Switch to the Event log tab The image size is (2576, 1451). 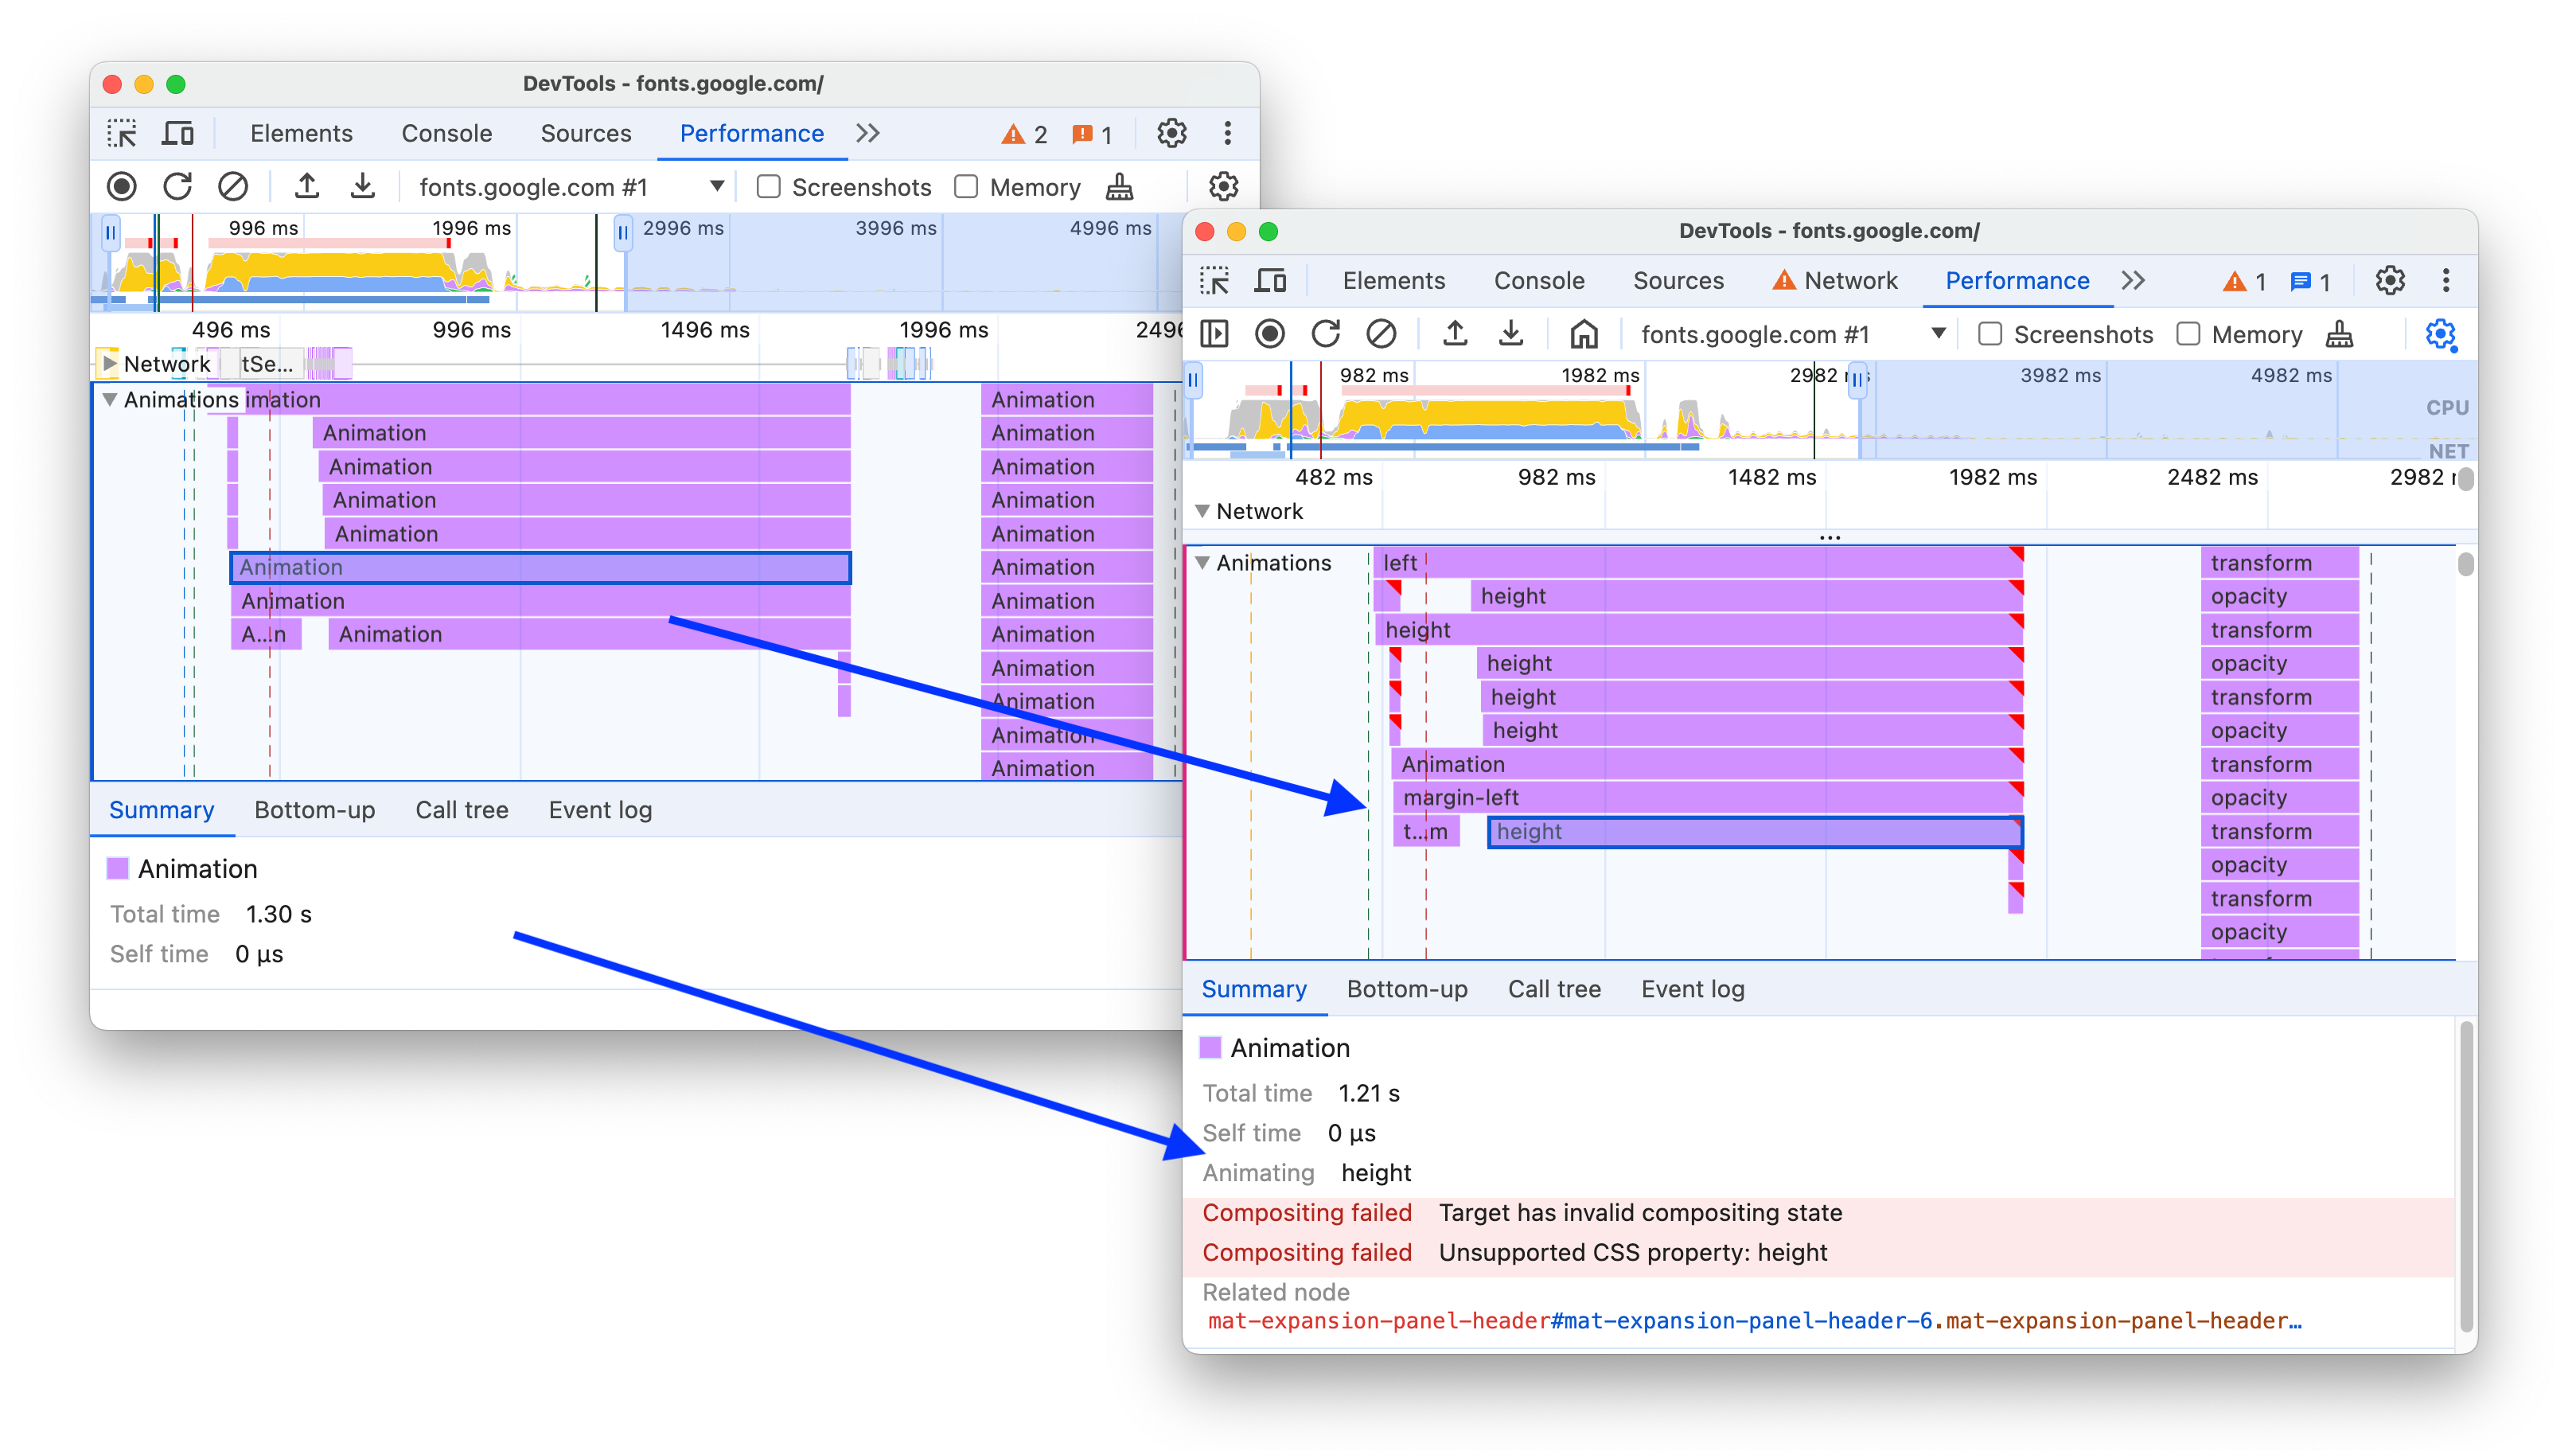click(1689, 989)
